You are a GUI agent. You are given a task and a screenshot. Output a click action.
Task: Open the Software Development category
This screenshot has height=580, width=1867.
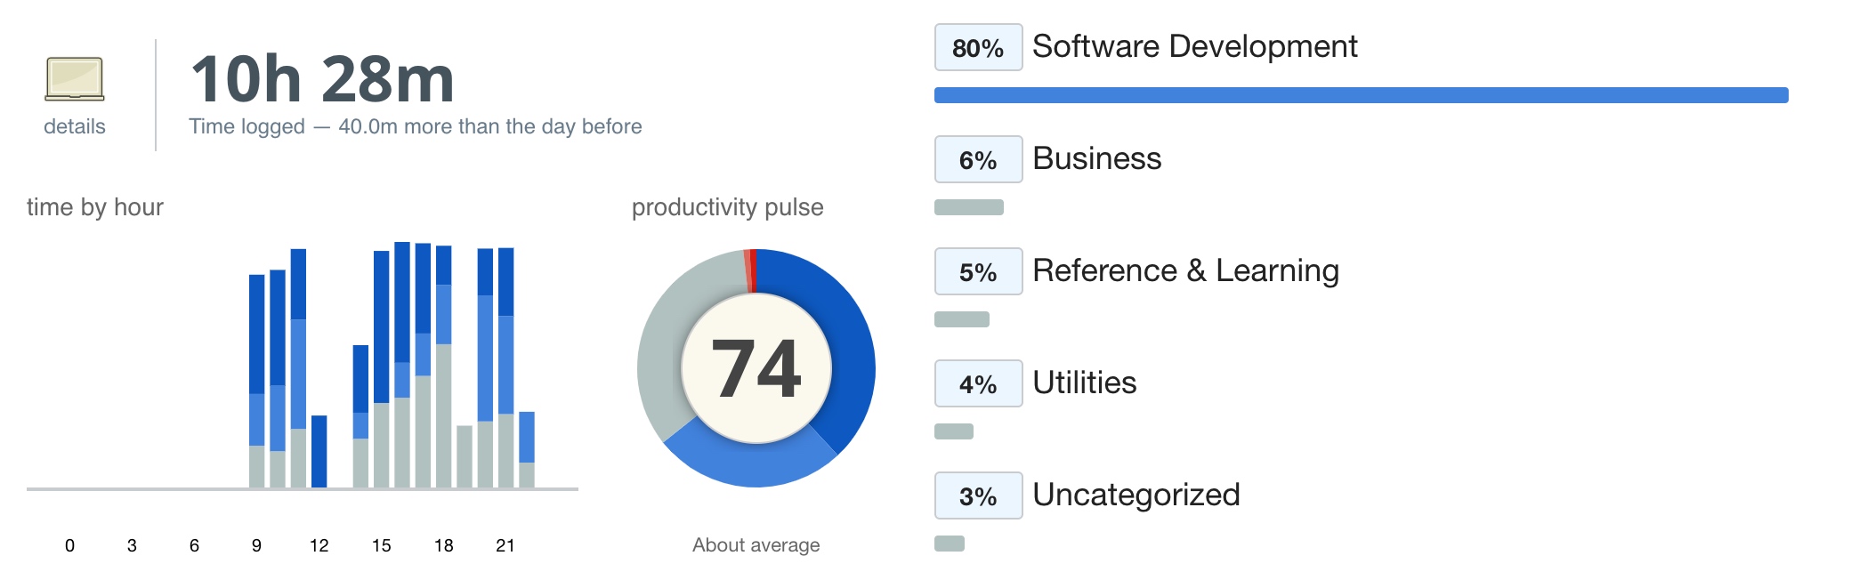1194,46
